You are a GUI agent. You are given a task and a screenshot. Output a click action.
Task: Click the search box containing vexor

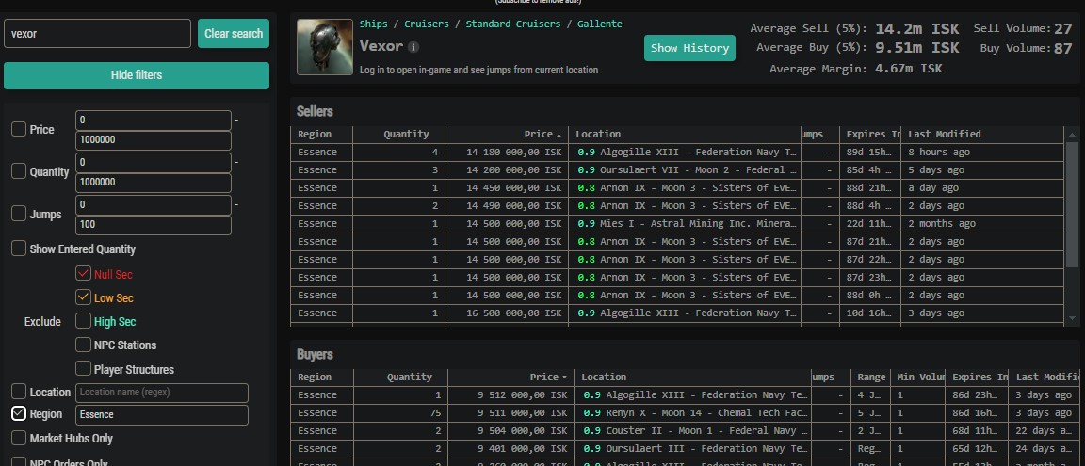click(x=97, y=33)
